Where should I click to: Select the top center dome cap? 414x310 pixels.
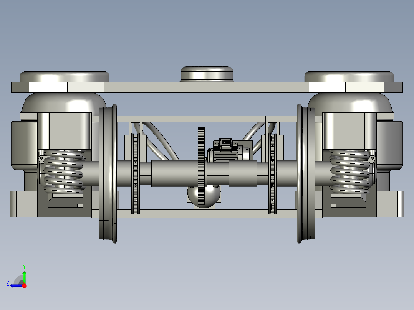(207, 74)
